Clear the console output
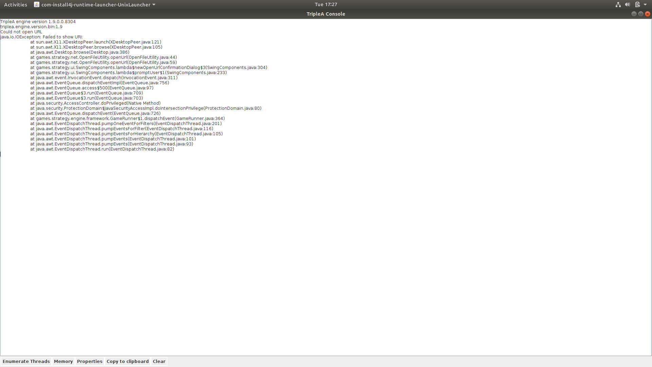The height and width of the screenshot is (367, 652). (159, 361)
